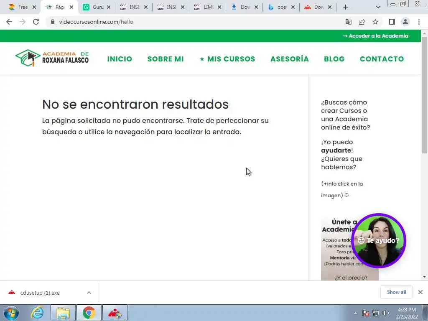Switch to the first Dow tab with download arrow
Image resolution: width=428 pixels, height=321 pixels.
tap(245, 7)
